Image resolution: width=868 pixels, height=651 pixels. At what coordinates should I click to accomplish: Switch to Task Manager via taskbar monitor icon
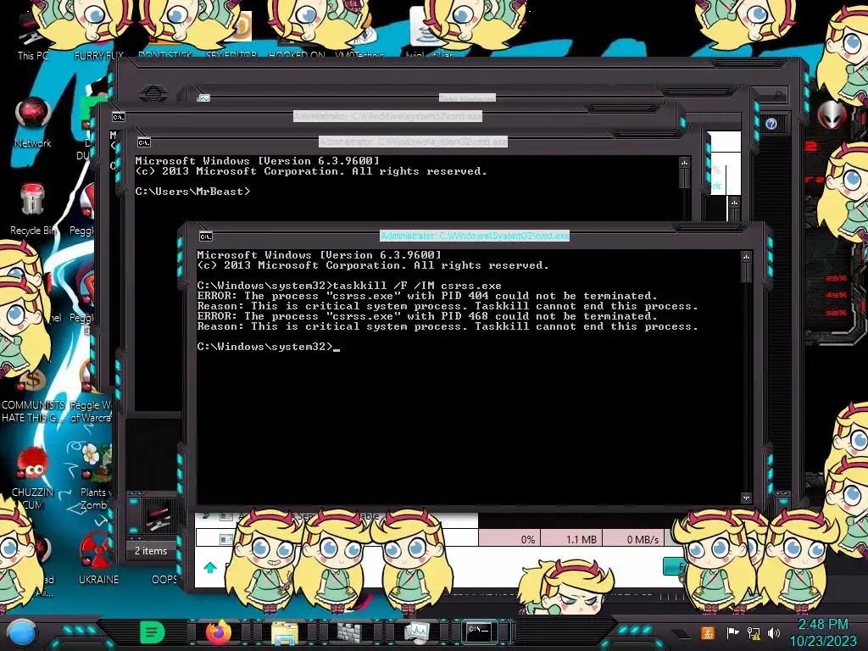[416, 632]
